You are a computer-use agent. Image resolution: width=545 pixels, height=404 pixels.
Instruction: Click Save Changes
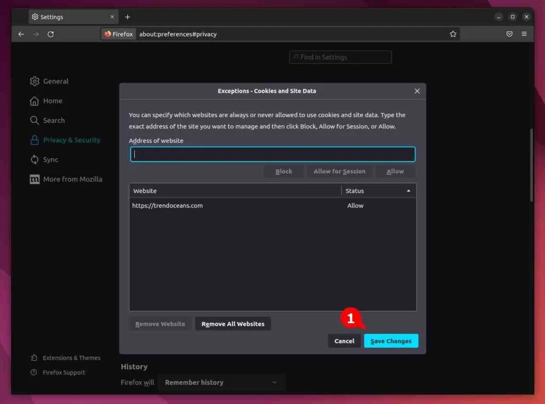391,341
